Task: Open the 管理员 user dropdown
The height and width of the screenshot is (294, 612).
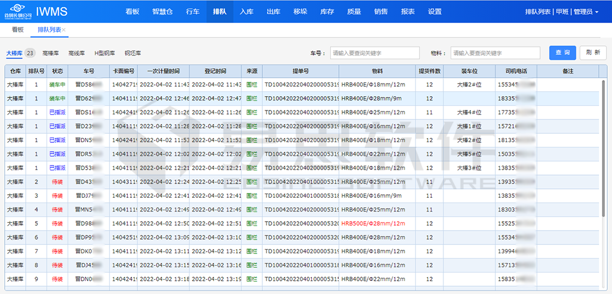Action: [586, 12]
